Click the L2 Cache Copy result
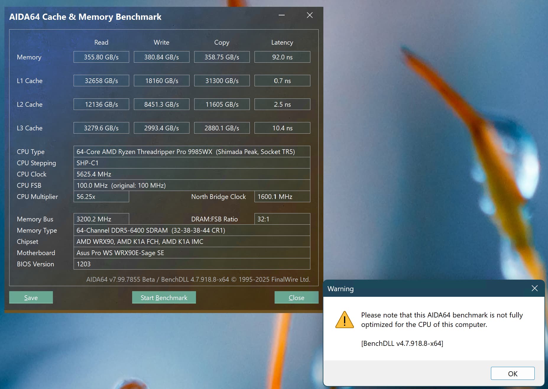The height and width of the screenshot is (389, 548). coord(222,104)
